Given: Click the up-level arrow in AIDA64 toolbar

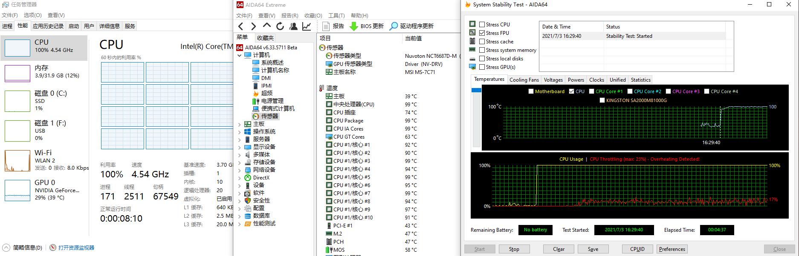Looking at the screenshot, I should pos(266,26).
